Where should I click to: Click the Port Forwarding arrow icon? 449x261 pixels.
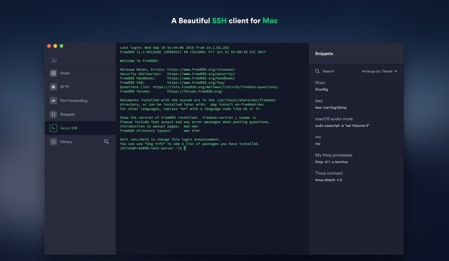54,101
